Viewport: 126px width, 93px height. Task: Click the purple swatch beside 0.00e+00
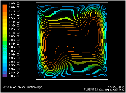[x=5, y=76]
